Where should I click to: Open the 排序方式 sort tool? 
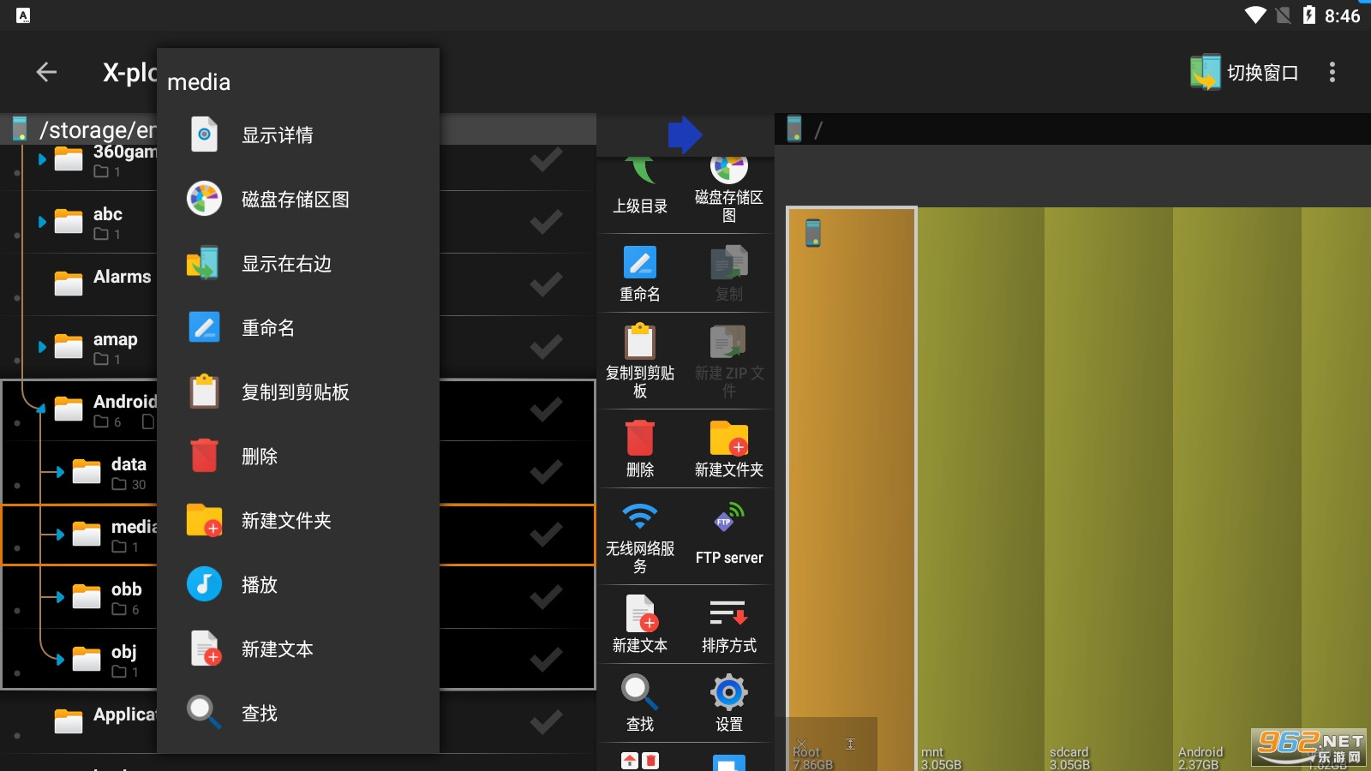click(x=729, y=625)
